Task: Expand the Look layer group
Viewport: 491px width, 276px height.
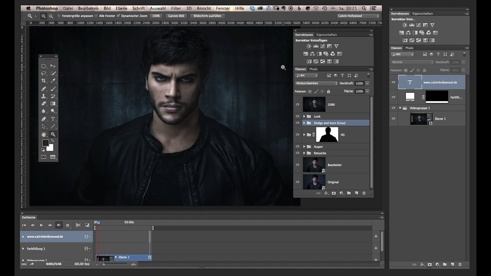Action: pyautogui.click(x=304, y=116)
